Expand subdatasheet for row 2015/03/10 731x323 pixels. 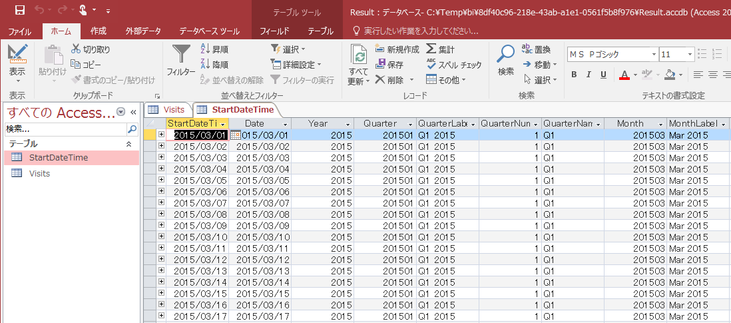161,236
